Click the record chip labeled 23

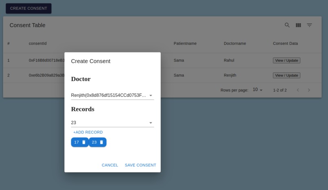[98, 142]
